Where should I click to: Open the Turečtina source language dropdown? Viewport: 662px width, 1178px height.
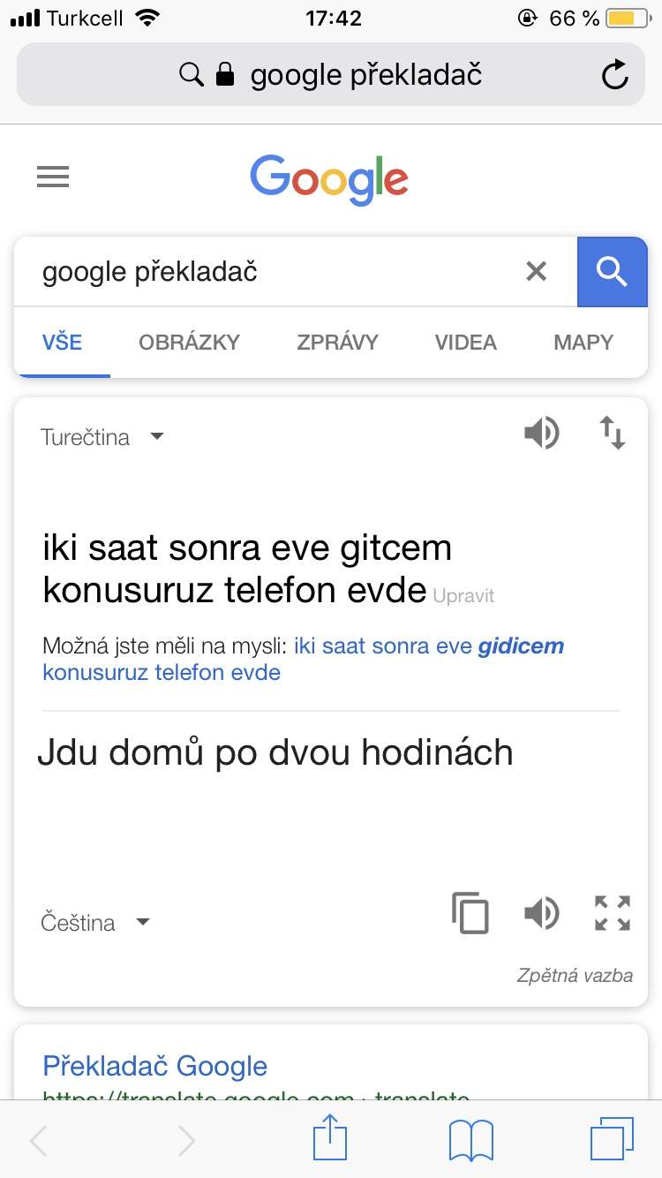pyautogui.click(x=102, y=437)
